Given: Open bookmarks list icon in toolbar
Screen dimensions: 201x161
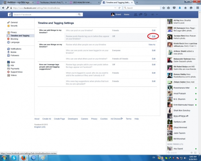Looking at the screenshot, I should pyautogui.click(x=169, y=8).
